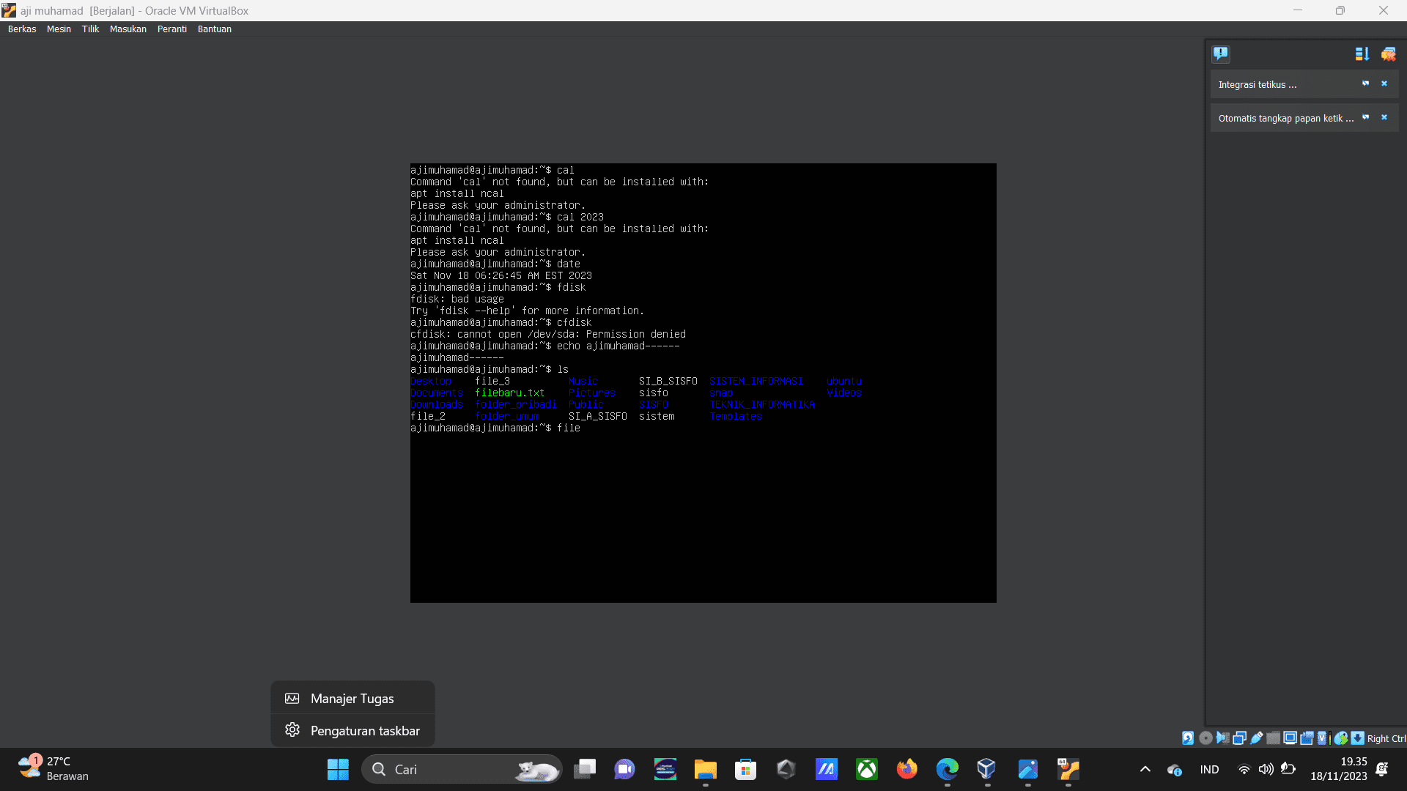Disable future Otomatis tangkap papan ketik notifications
1407x791 pixels.
[1366, 117]
